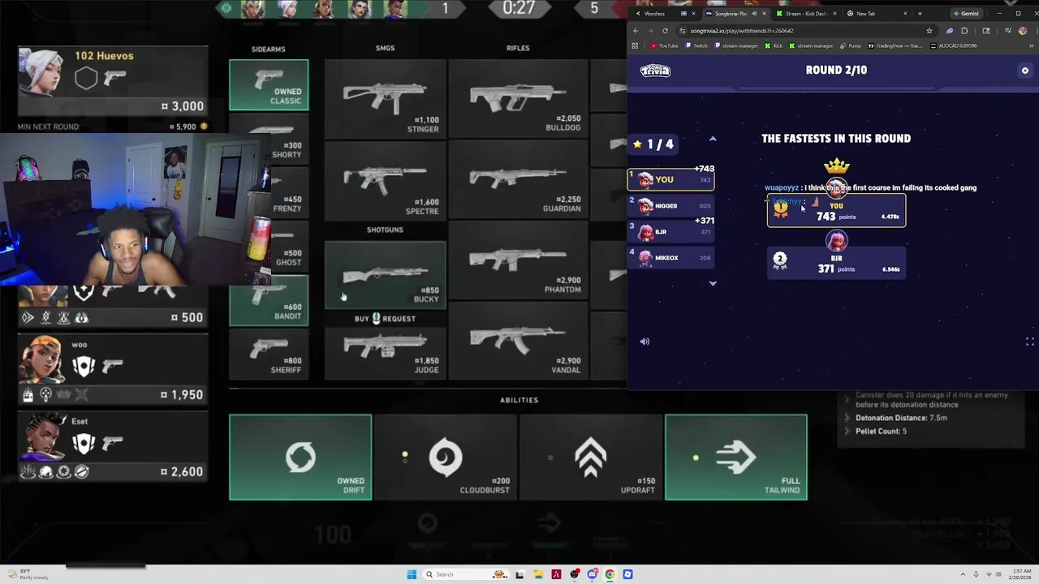Screen dimensions: 1039x584
Task: Open the Windows Start menu
Action: 412,574
